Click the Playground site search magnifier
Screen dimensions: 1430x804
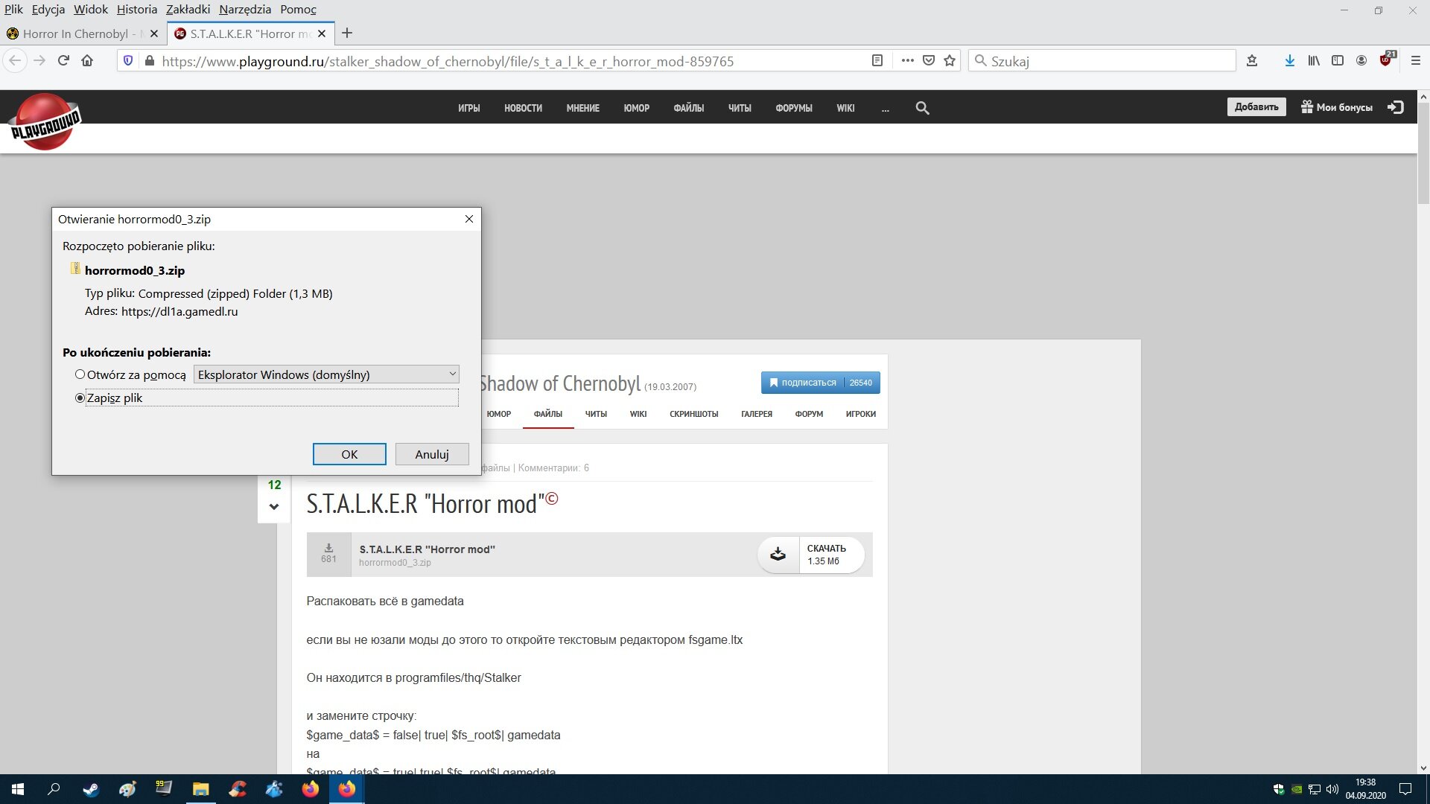(x=922, y=108)
